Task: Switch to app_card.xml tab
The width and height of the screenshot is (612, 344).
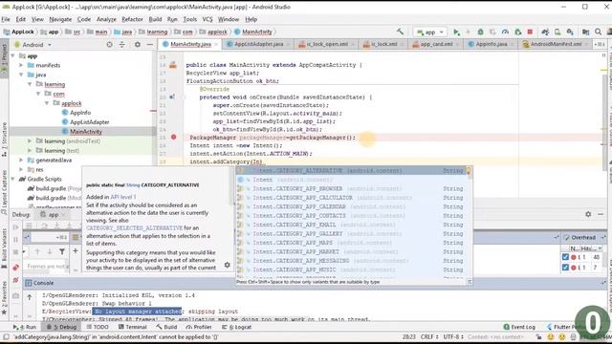Action: [x=436, y=44]
